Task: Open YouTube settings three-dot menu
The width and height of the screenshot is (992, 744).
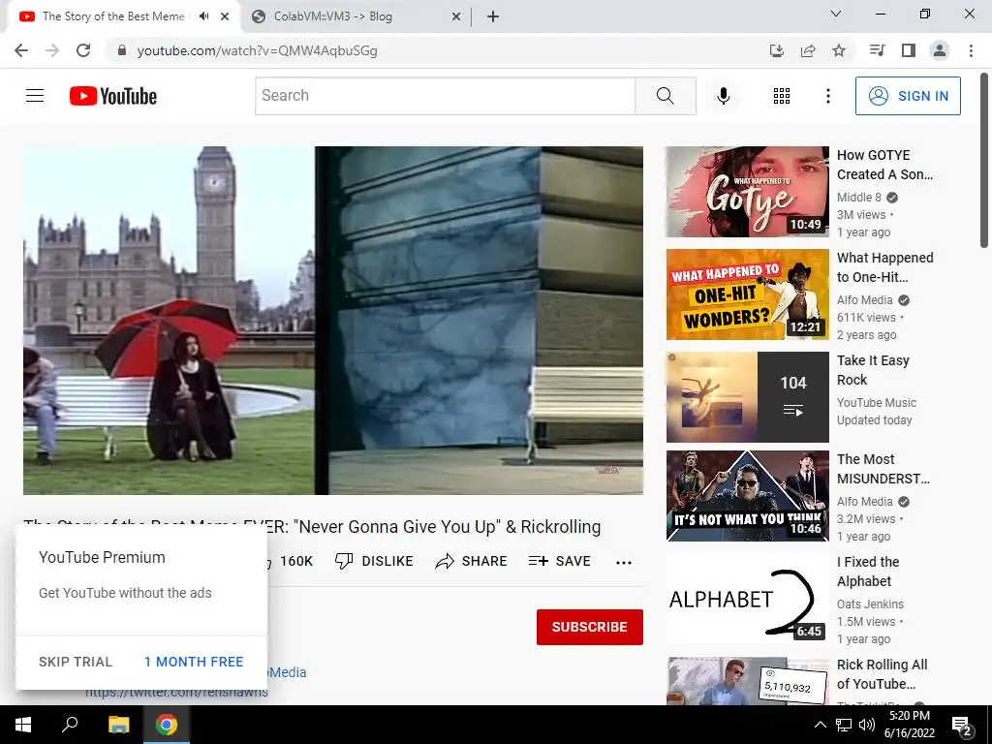Action: pos(827,96)
